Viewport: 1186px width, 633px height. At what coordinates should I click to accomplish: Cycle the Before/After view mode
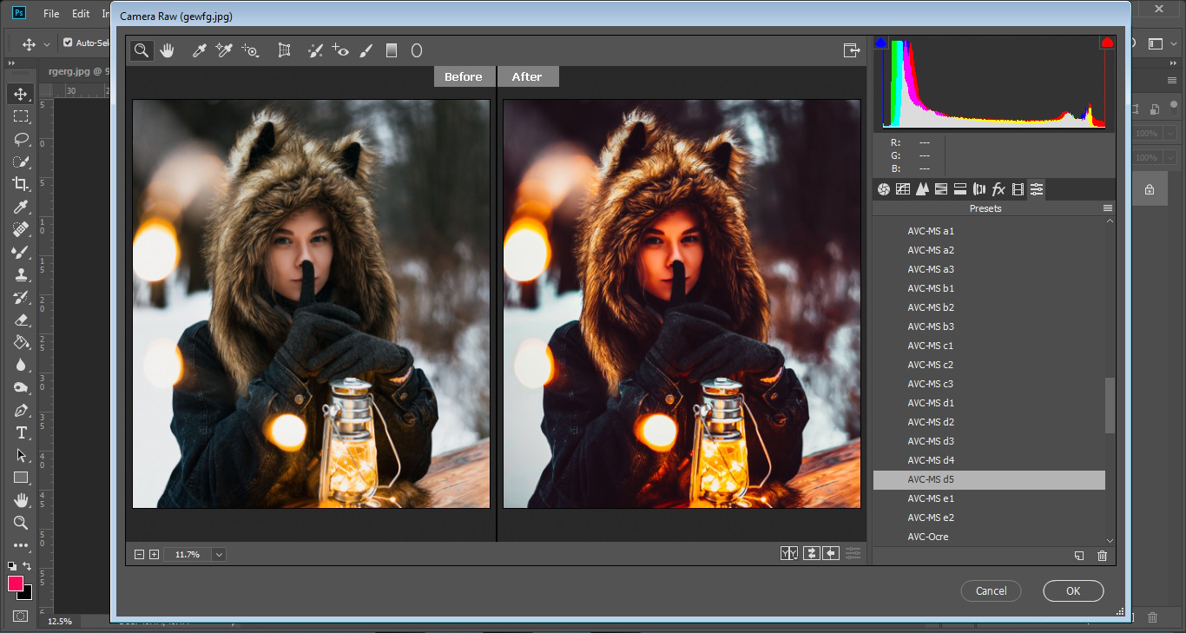point(789,553)
